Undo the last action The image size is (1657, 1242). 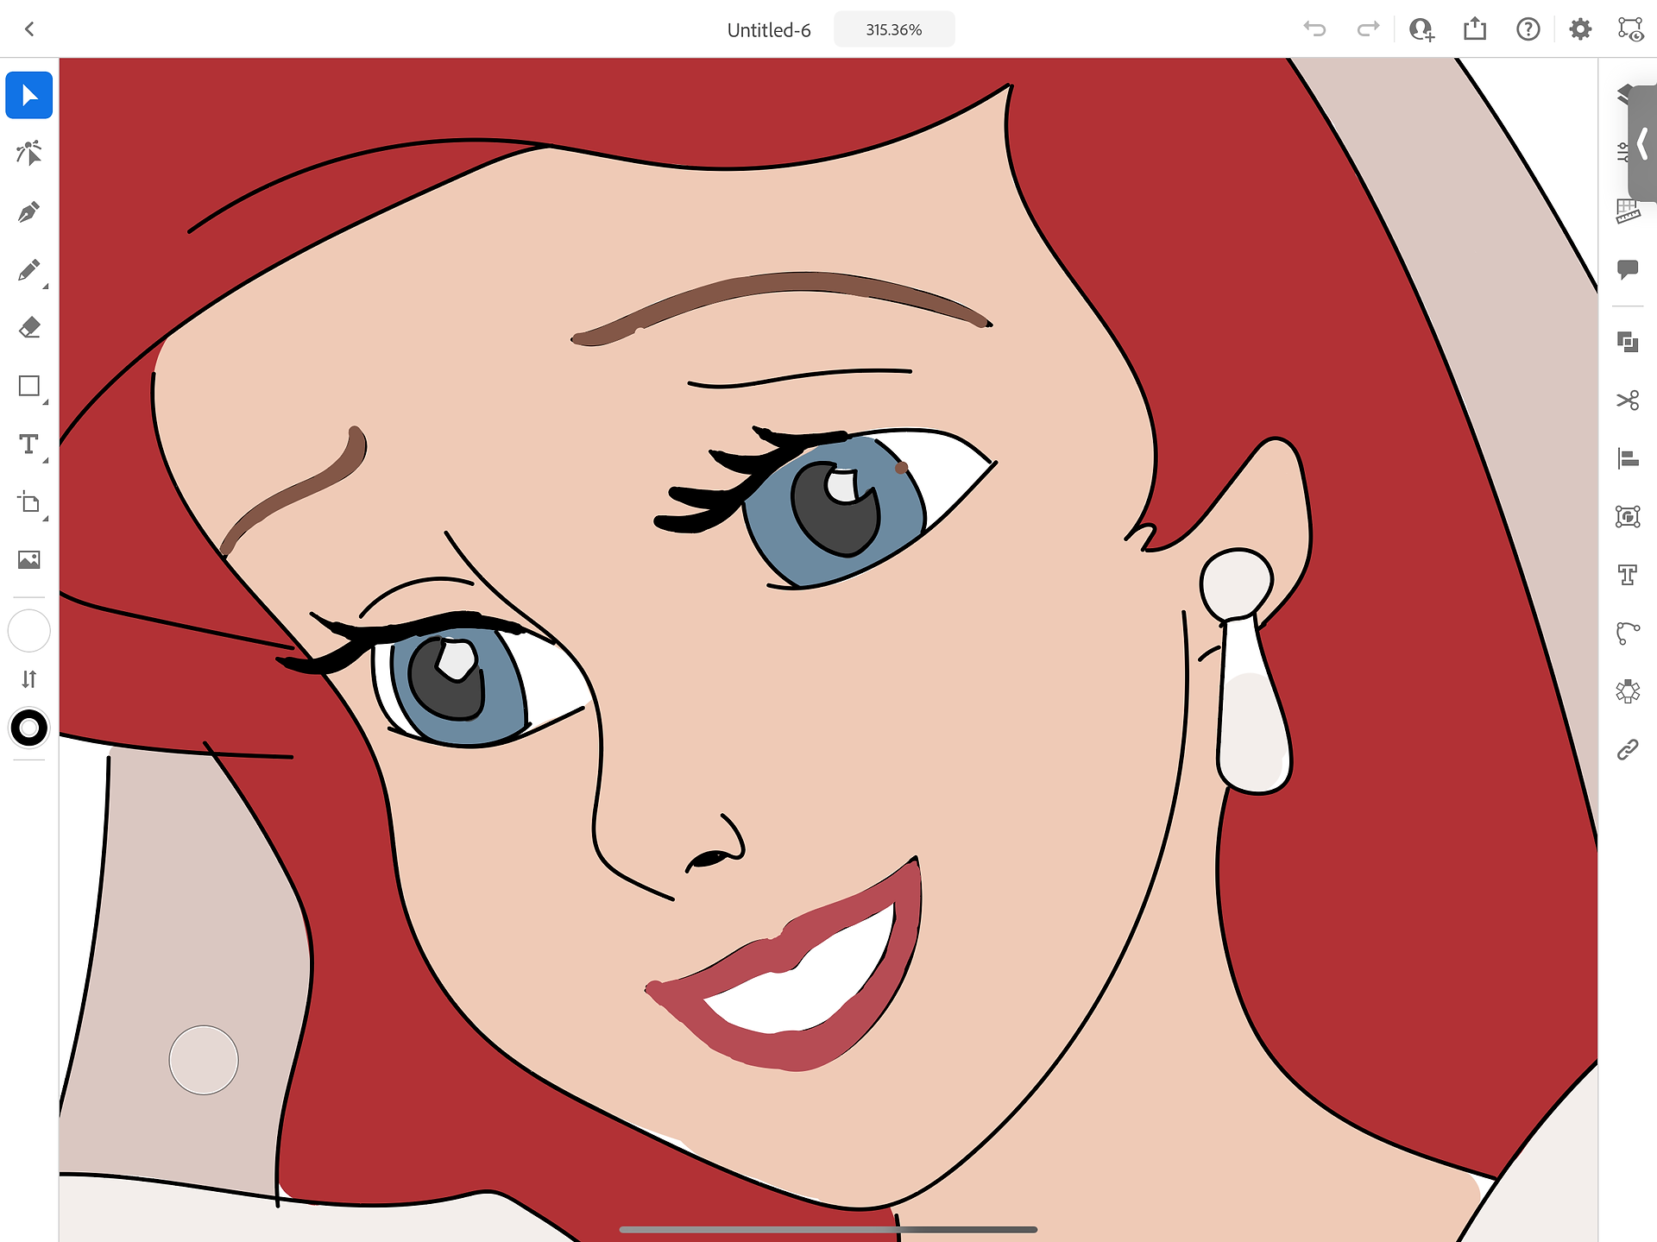point(1314,29)
